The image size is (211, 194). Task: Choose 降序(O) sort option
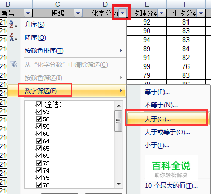click(x=35, y=38)
